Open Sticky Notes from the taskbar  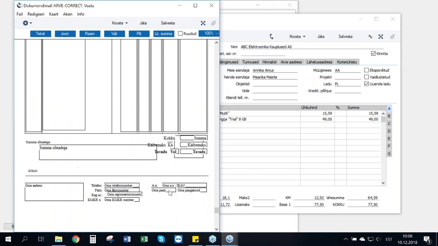(x=195, y=239)
